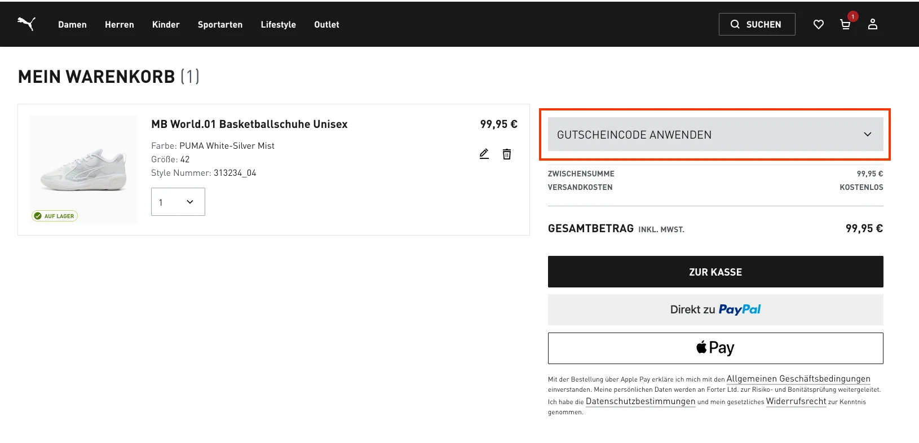Viewport: 919px width, 443px height.
Task: Open the user account icon
Action: [873, 24]
